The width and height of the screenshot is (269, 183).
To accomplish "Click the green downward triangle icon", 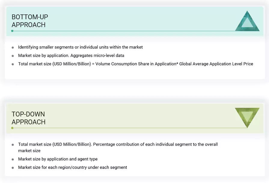I will (x=246, y=117).
